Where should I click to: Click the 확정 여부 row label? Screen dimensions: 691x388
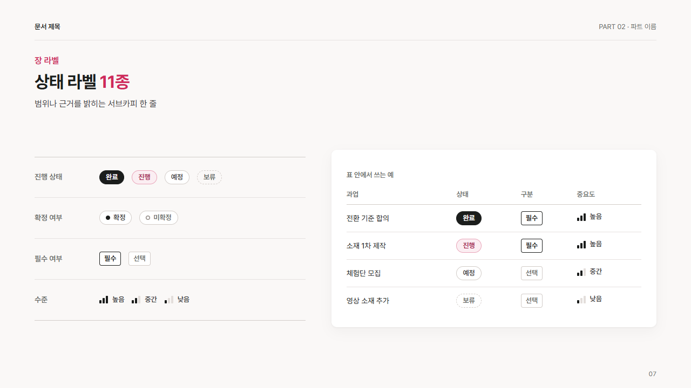pyautogui.click(x=49, y=218)
